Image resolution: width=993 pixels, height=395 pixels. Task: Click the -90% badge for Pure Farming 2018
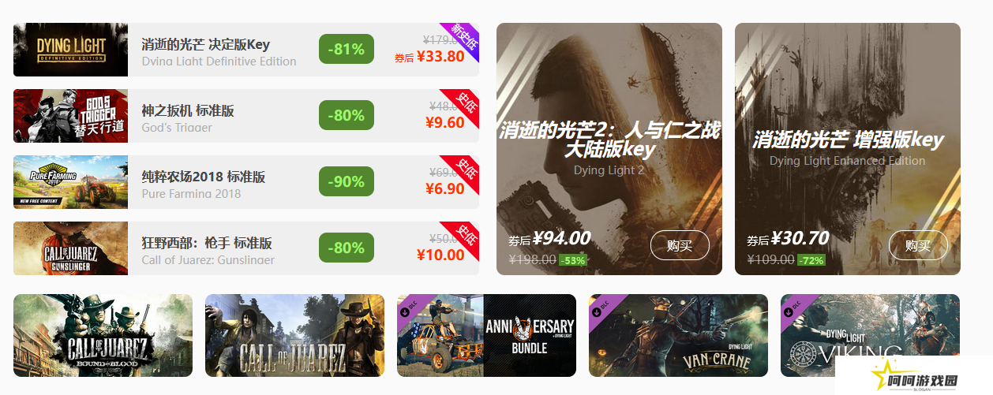tap(347, 181)
